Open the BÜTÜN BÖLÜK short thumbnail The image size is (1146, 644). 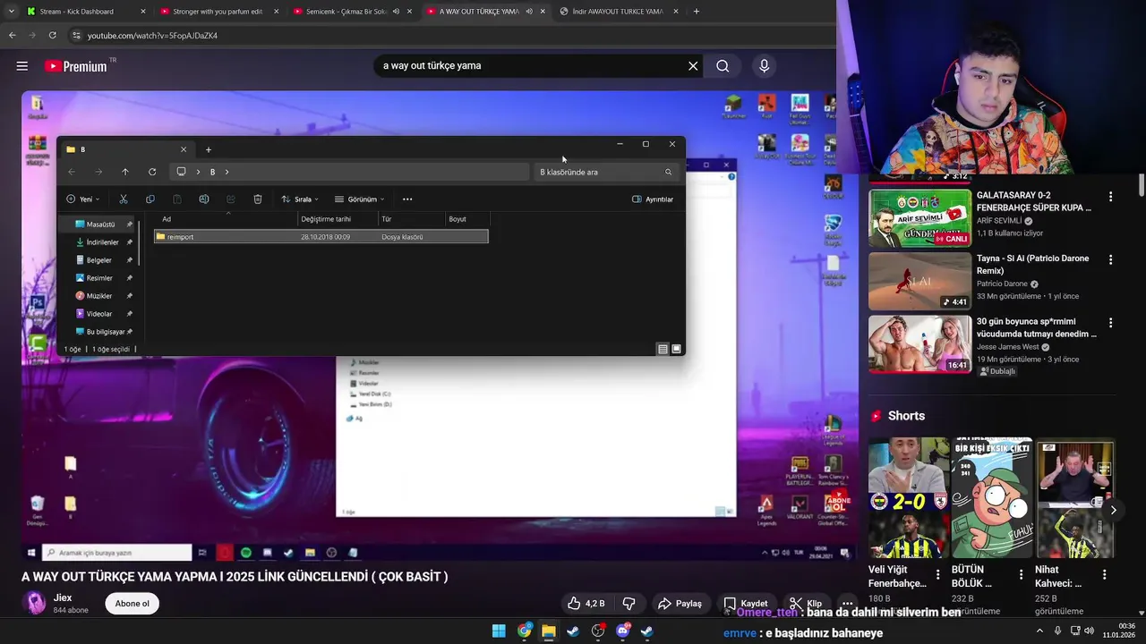coord(991,497)
